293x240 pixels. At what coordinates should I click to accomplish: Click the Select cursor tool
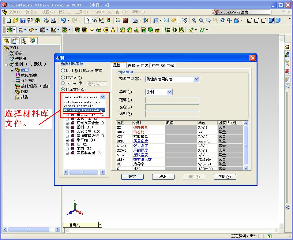pos(88,20)
